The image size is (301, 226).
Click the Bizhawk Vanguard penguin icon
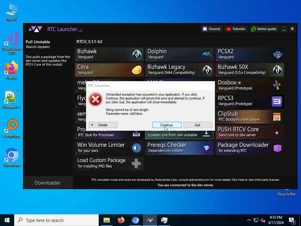coord(137,54)
